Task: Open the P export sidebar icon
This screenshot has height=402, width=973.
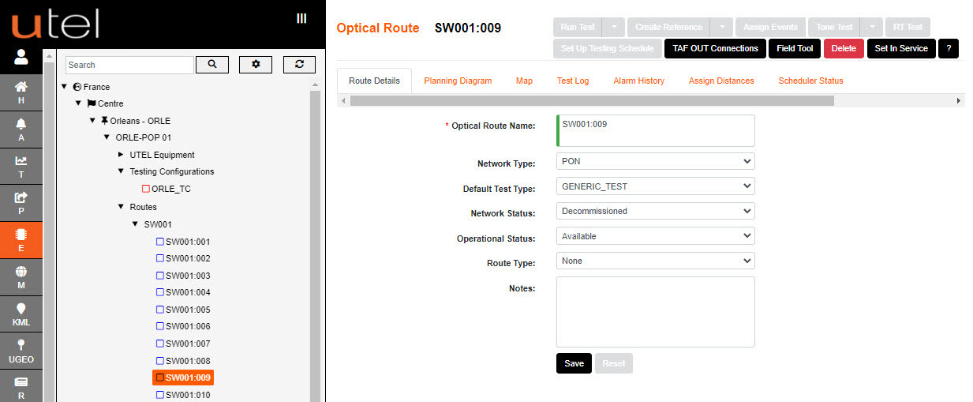Action: pyautogui.click(x=21, y=204)
